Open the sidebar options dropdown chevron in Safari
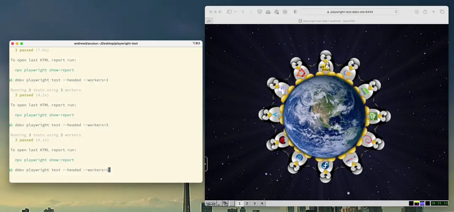454x212 pixels. (x=235, y=12)
